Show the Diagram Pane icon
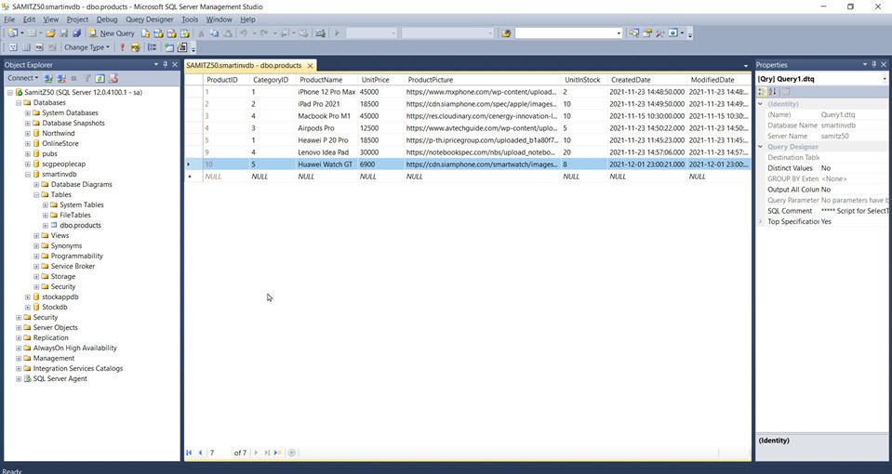 pos(12,47)
